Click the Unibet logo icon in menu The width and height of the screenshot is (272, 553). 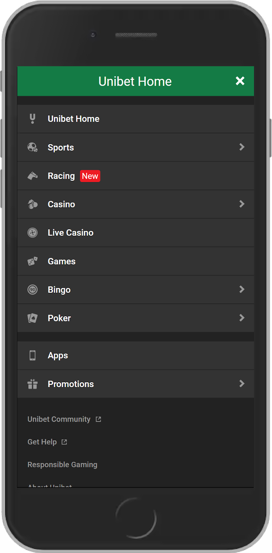pos(32,119)
